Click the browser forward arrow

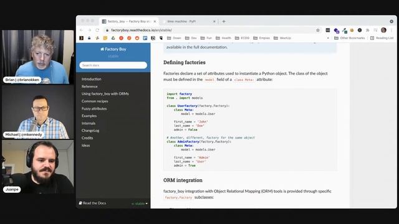(89, 30)
